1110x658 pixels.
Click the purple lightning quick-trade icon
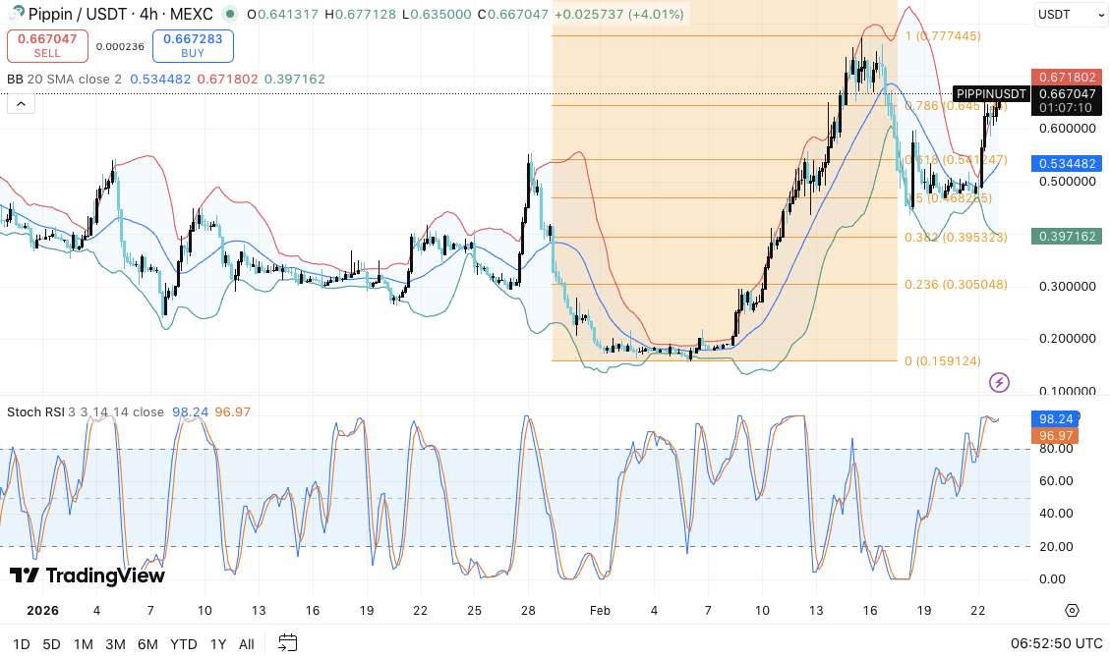click(x=999, y=381)
